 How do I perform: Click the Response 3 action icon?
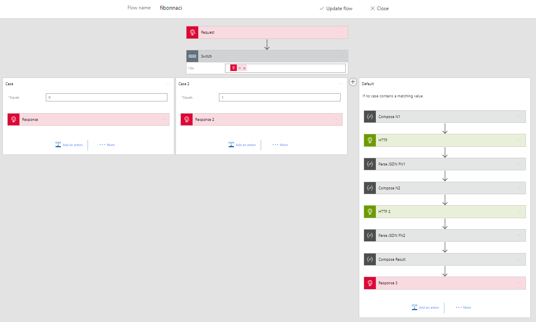click(370, 283)
